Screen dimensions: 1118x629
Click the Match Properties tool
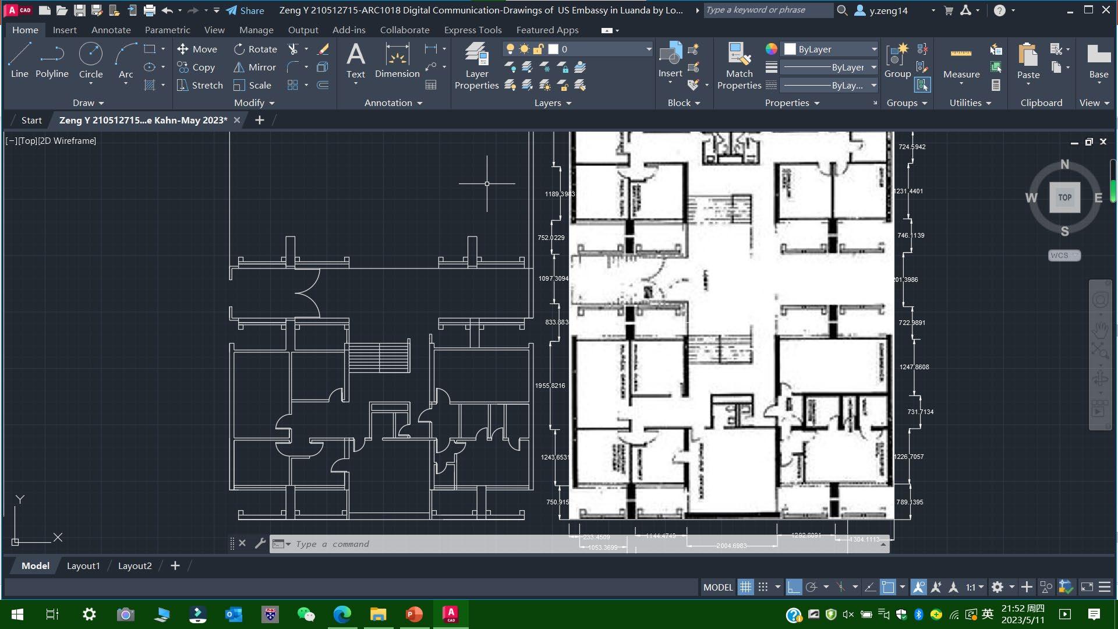click(x=739, y=66)
